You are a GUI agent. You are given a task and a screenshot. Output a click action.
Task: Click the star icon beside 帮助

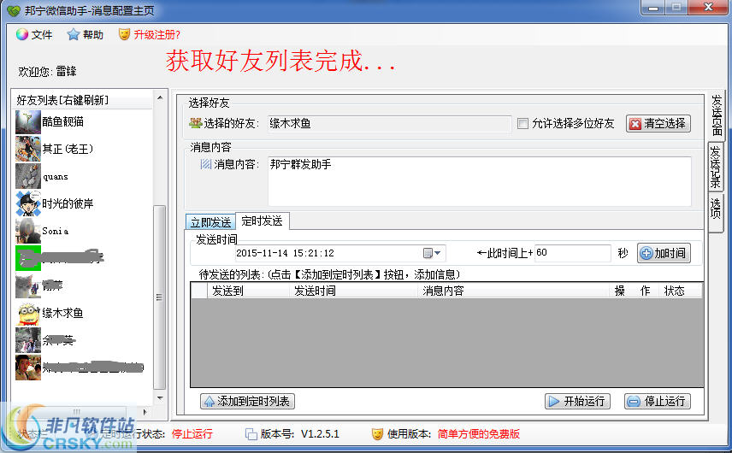click(73, 34)
